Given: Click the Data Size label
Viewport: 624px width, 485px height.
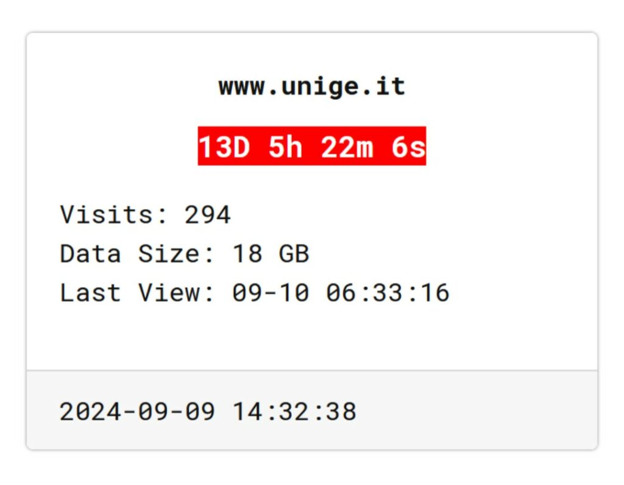Looking at the screenshot, I should pos(136,254).
